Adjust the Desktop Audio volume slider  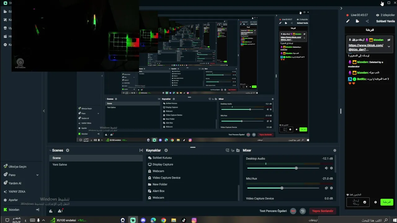point(283,168)
